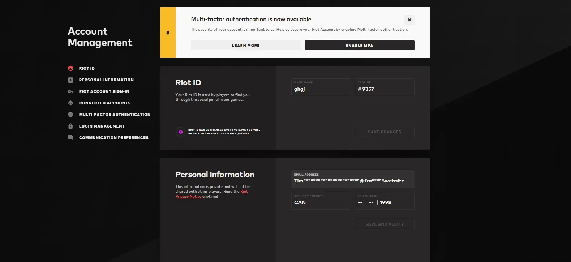
Task: Go to Connected Accounts in sidebar
Action: tap(105, 103)
